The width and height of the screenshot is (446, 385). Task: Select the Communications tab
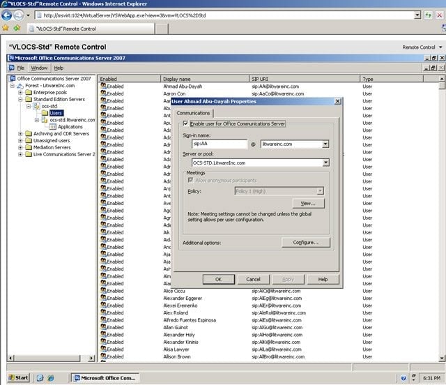tap(193, 113)
